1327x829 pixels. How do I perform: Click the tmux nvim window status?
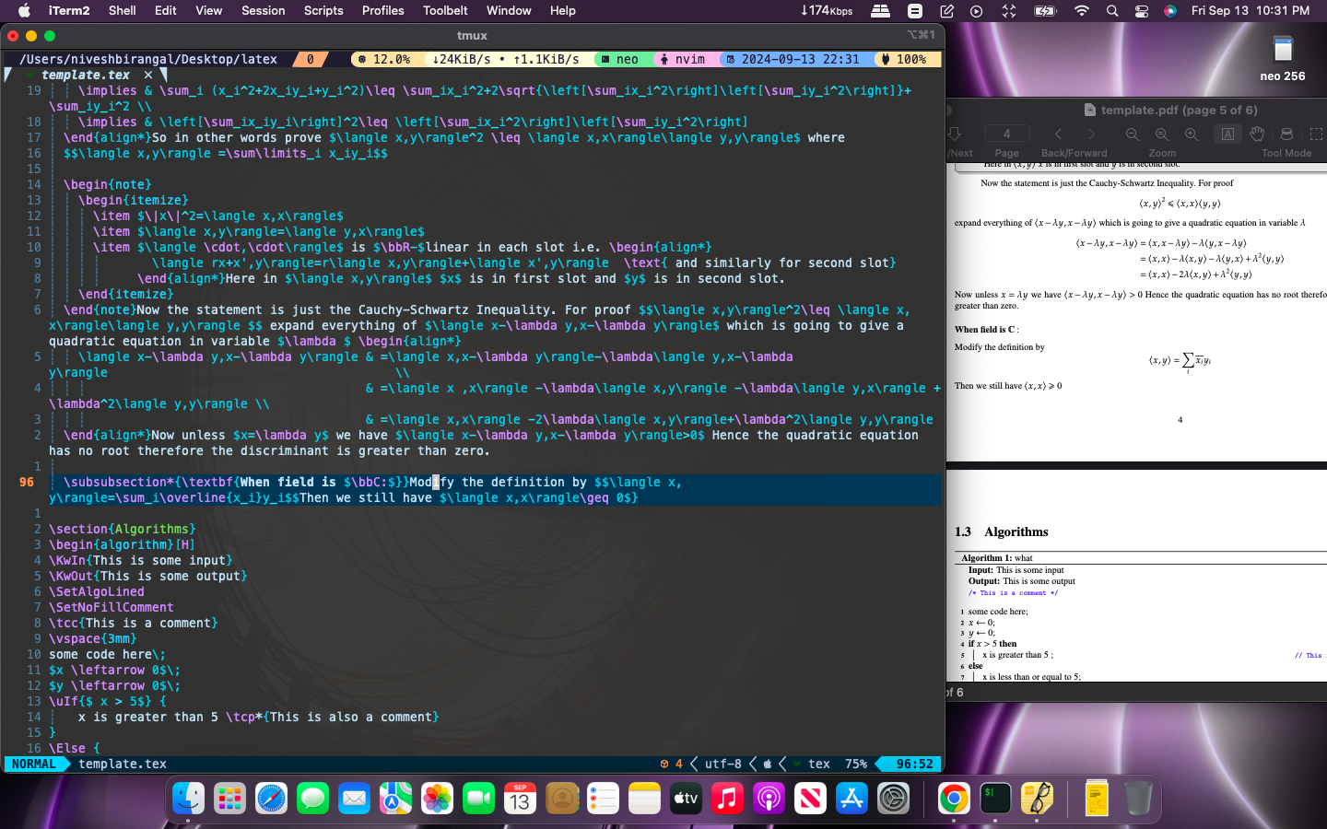(x=684, y=59)
